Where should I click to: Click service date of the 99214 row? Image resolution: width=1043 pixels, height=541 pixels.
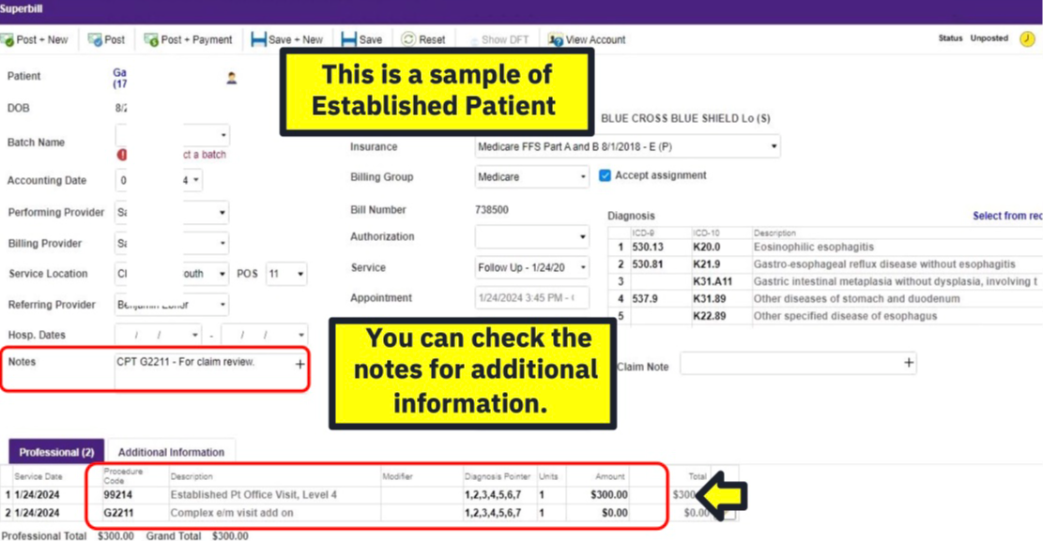point(37,494)
